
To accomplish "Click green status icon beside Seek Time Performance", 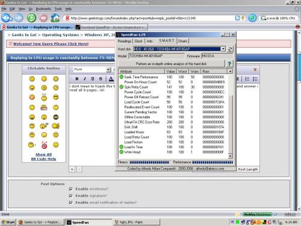I will click(121, 77).
